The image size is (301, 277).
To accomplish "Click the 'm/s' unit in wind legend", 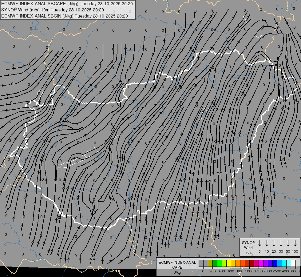I will [x=248, y=253].
